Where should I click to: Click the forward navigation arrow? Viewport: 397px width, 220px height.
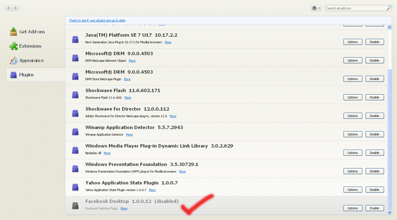click(x=15, y=8)
